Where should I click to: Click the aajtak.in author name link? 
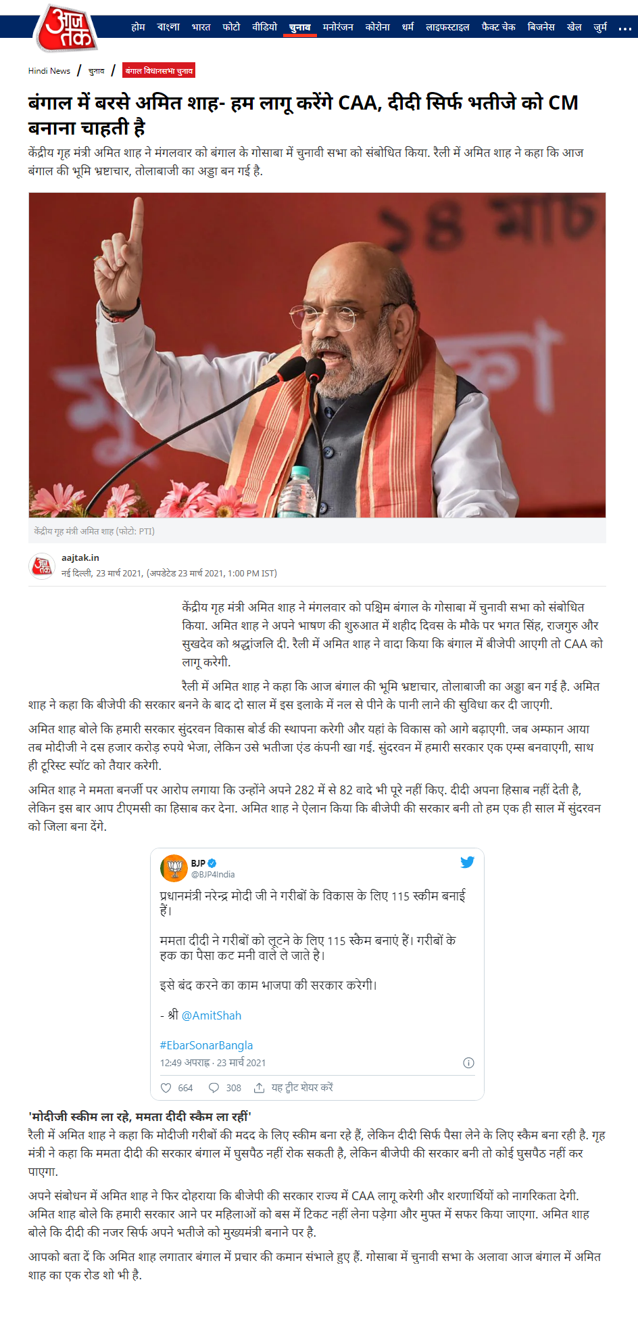[80, 557]
